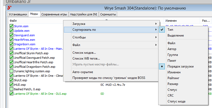This screenshot has height=108, width=212.
Task: Disable the iHUD.esp checkbox
Action: tap(11, 85)
